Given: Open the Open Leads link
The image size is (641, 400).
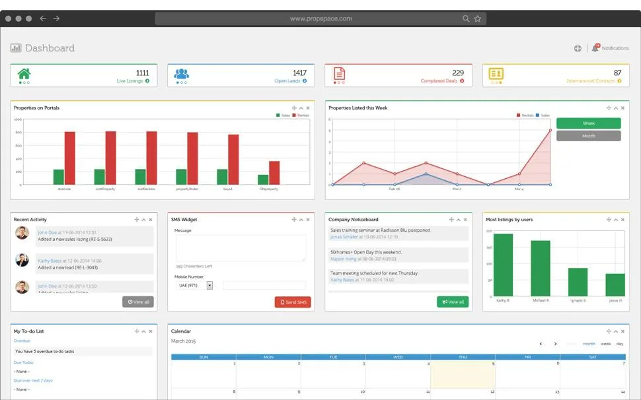Looking at the screenshot, I should 291,81.
